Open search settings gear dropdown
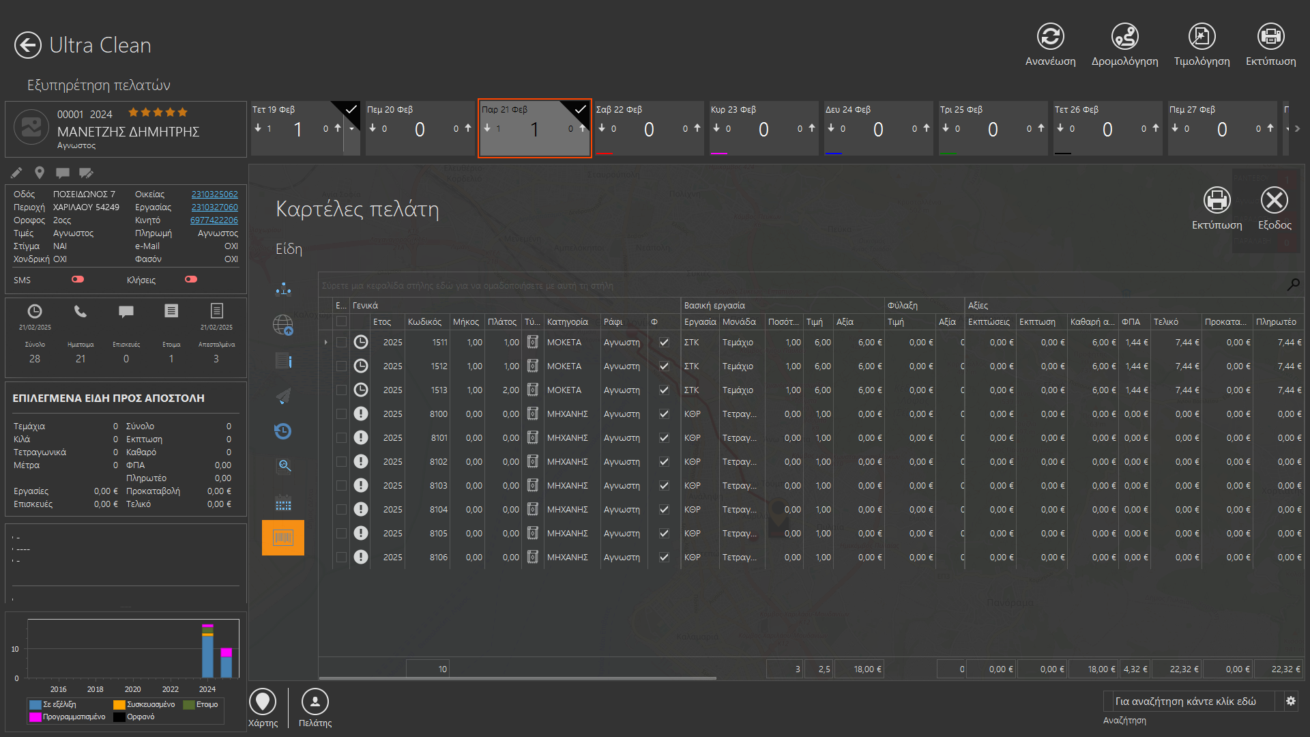This screenshot has height=737, width=1310. [x=1290, y=702]
